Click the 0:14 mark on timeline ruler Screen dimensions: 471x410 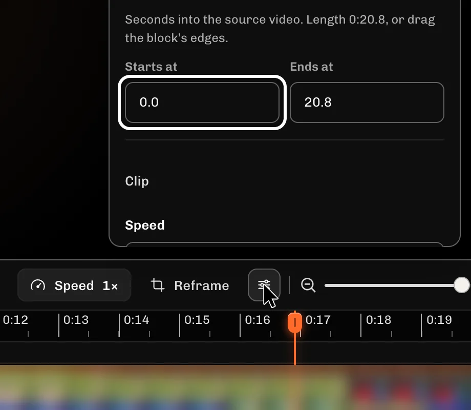pyautogui.click(x=136, y=320)
